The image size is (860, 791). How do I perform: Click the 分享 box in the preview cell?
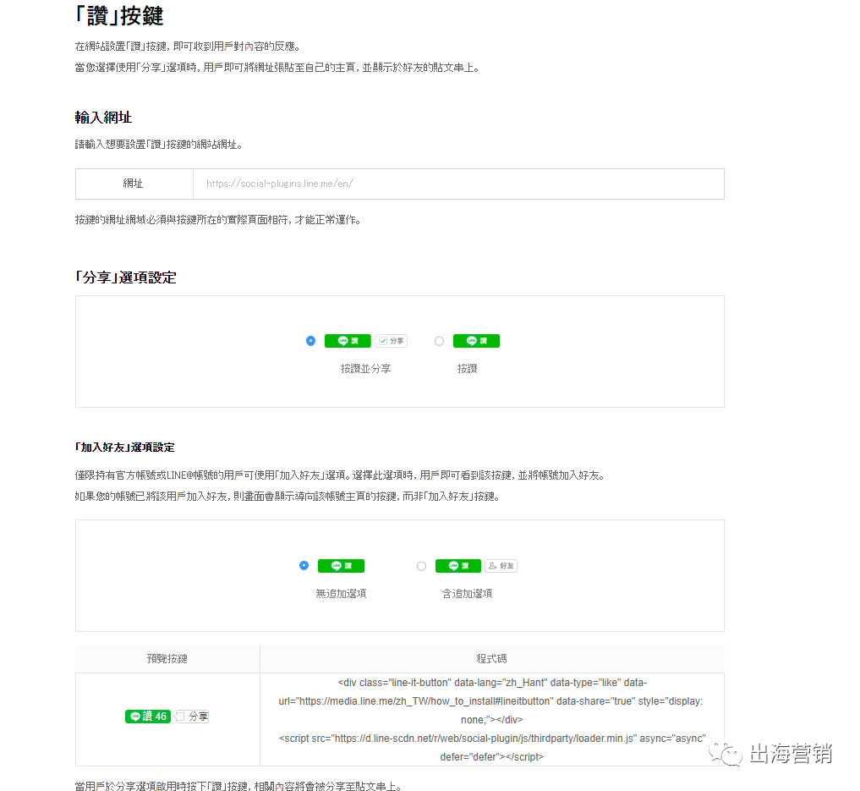[x=191, y=715]
